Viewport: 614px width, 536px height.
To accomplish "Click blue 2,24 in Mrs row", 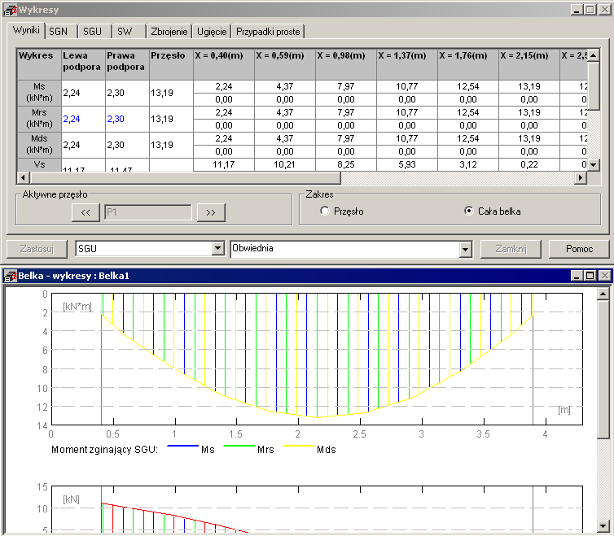I will 72,119.
